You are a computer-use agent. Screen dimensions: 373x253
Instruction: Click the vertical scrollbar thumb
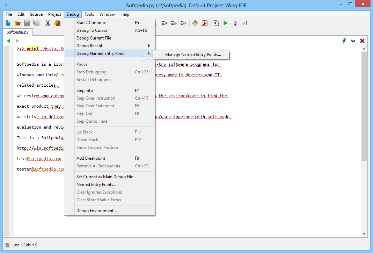click(364, 106)
